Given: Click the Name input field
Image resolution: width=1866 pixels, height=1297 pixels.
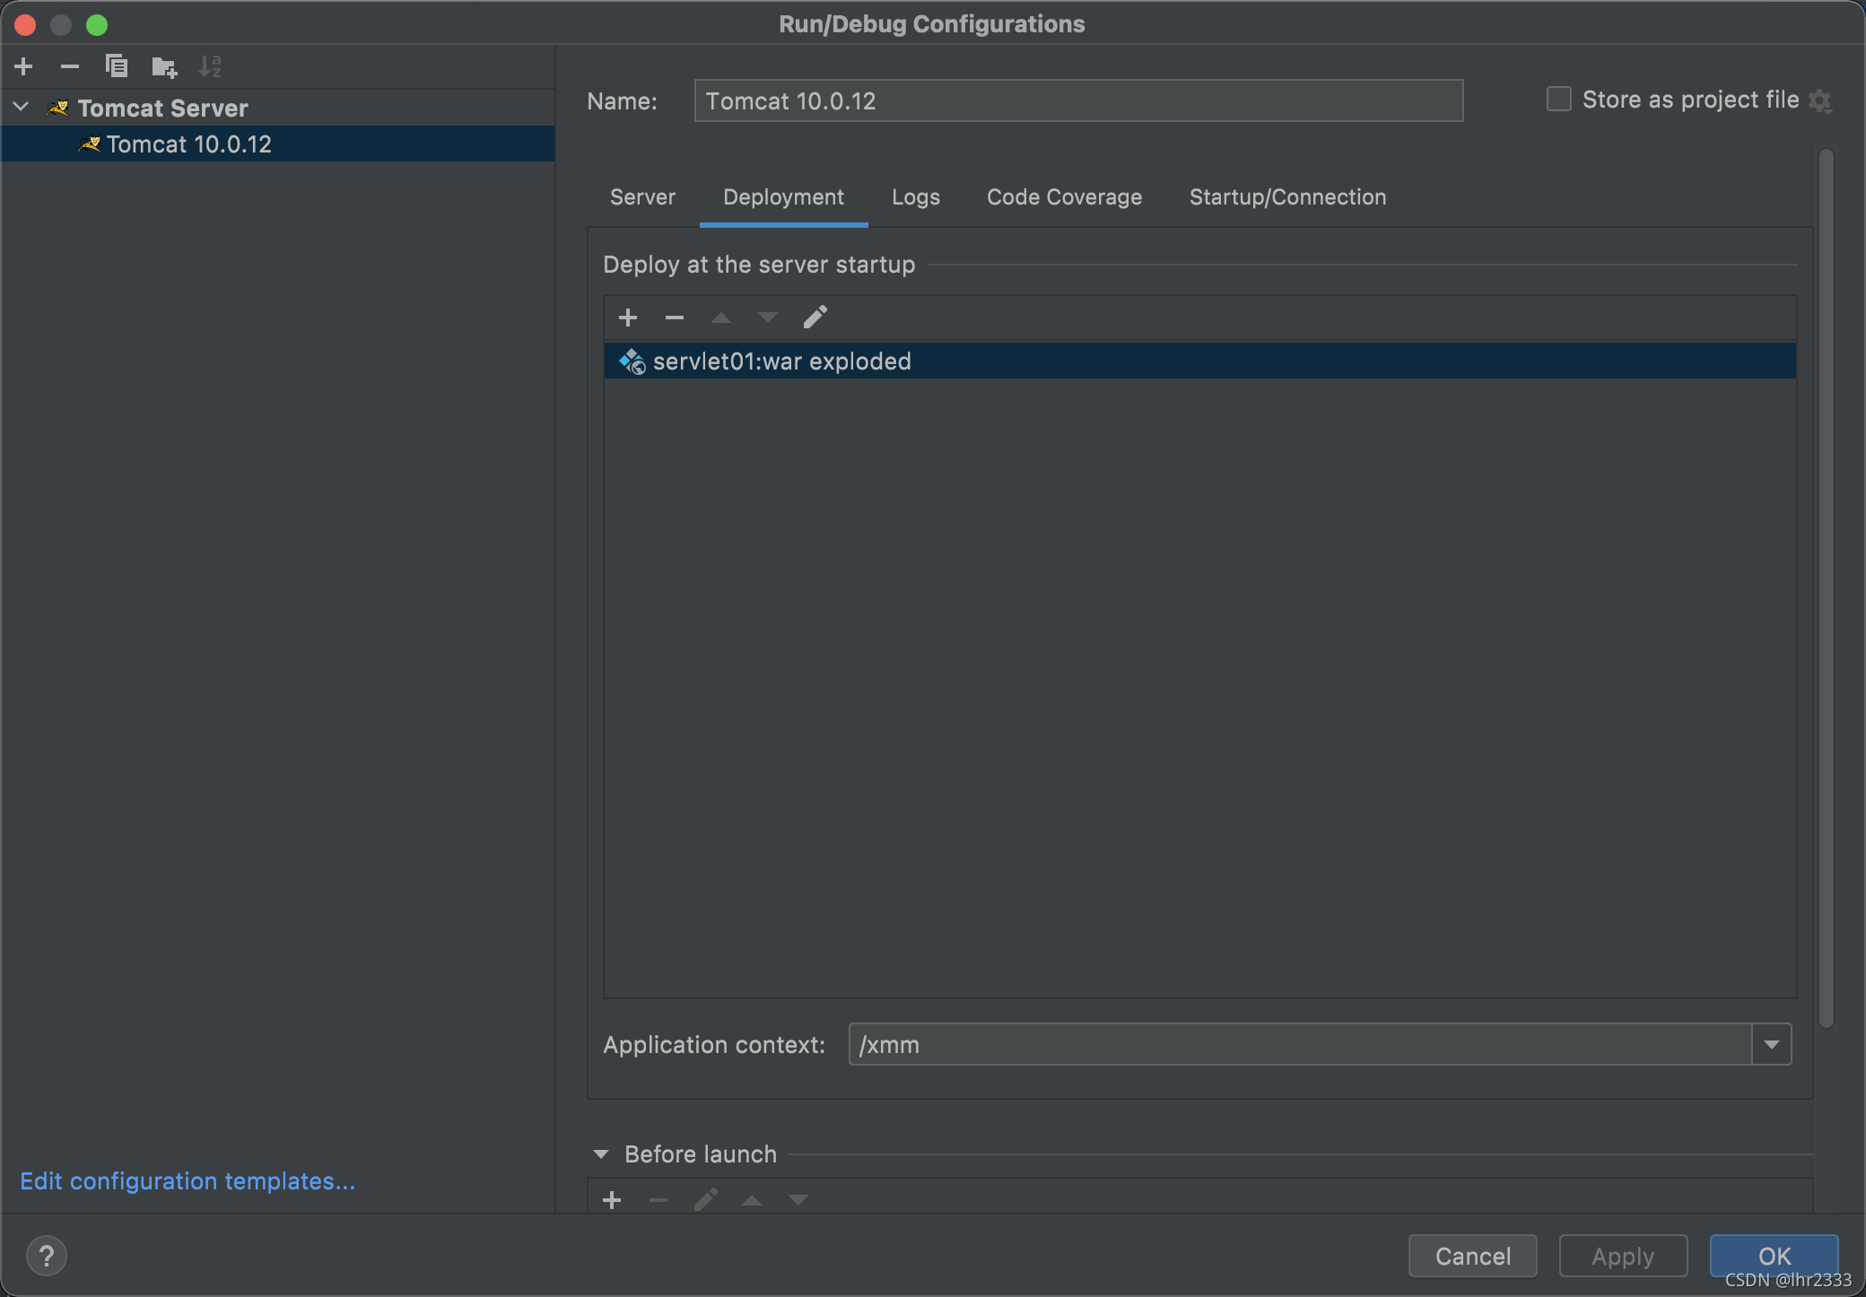Looking at the screenshot, I should click(x=1078, y=100).
